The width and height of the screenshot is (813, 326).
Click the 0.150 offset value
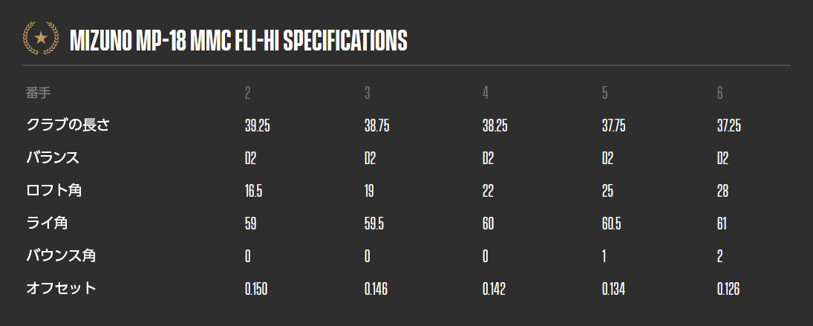(x=256, y=289)
